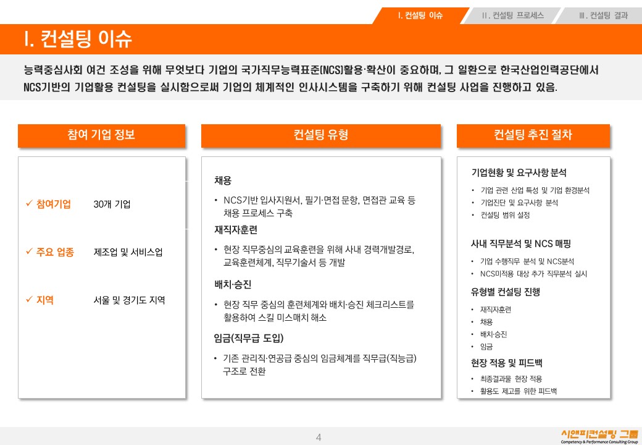The width and height of the screenshot is (642, 445).
Task: Click '현장 적용 및 피드백' heading
Action: 506,363
